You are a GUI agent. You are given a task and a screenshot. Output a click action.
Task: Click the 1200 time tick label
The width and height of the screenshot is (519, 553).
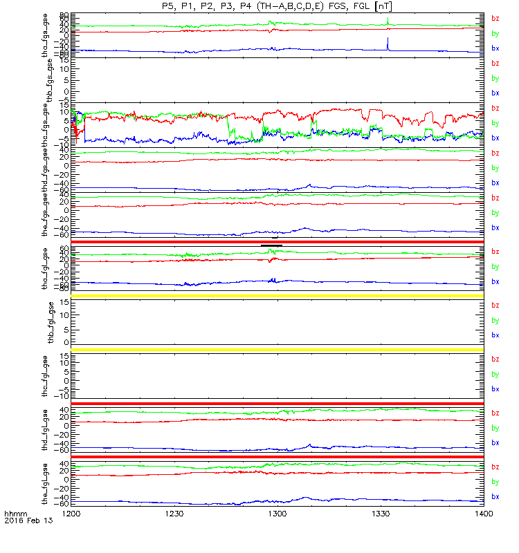click(71, 514)
